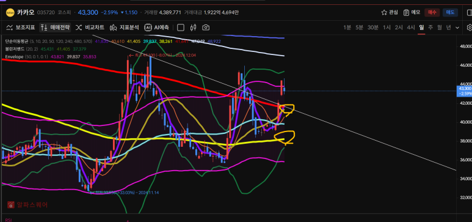Click the 45,431 Bollinger upper band value
Screen dimensions: 472x222
47,49
